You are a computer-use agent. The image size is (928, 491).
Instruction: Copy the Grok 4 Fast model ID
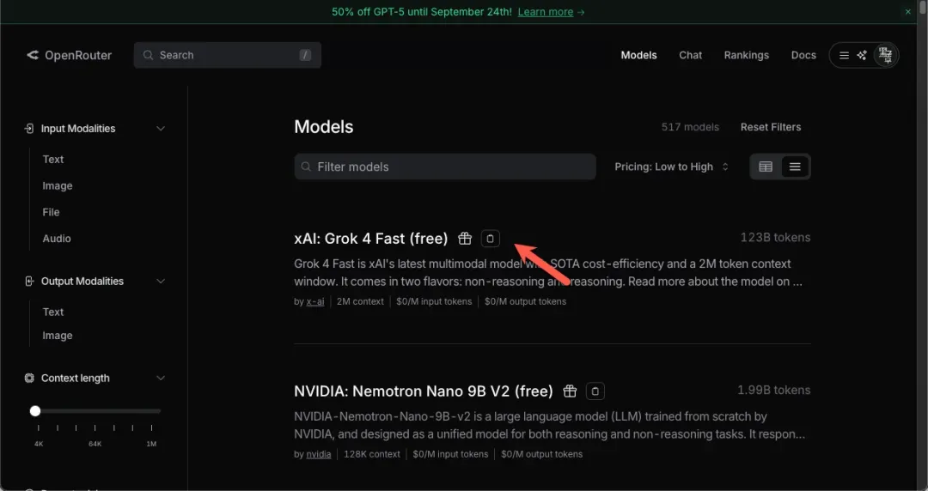490,239
